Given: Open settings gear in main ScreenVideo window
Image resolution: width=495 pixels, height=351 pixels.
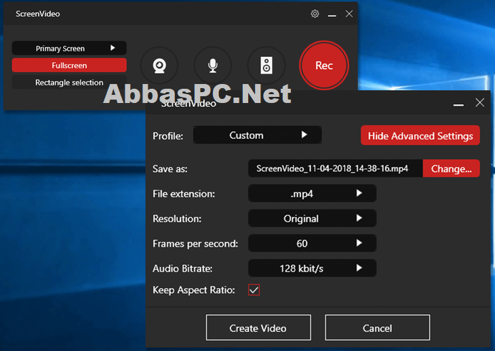Looking at the screenshot, I should coord(315,14).
